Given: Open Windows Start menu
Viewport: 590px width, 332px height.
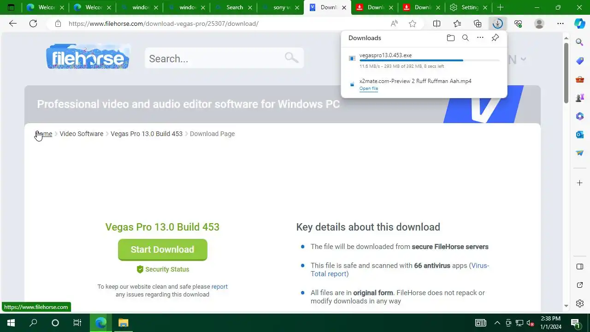Looking at the screenshot, I should (11, 323).
